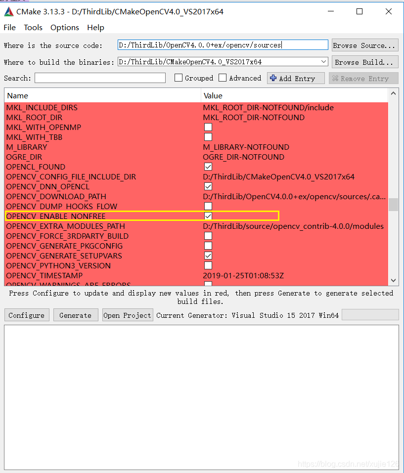Screen dimensions: 404x473
Task: Toggle the Advanced checkbox
Action: 223,78
